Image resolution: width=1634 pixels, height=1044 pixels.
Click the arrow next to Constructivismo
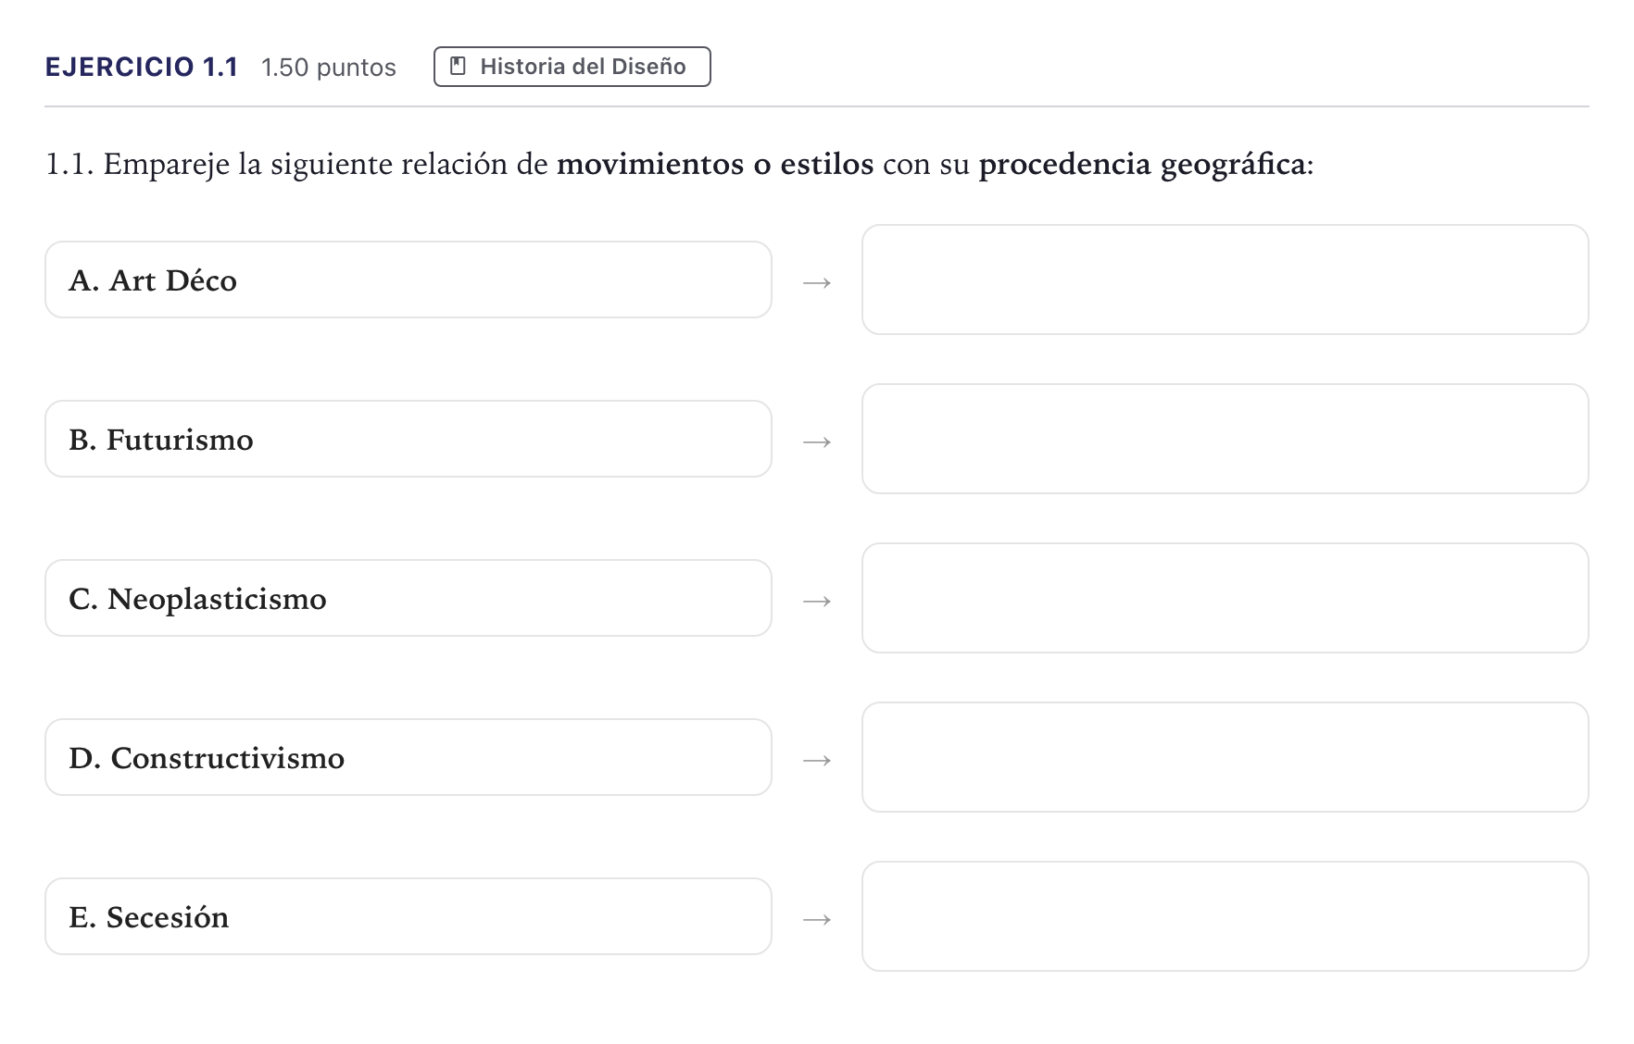pyautogui.click(x=817, y=760)
